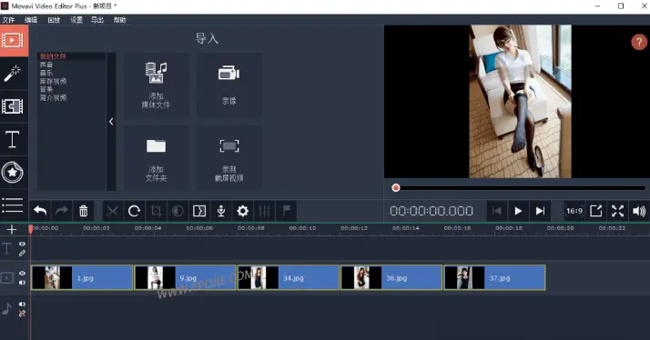Screen dimensions: 650x340
Task: Click the preview seek bar handle
Action: (x=396, y=188)
